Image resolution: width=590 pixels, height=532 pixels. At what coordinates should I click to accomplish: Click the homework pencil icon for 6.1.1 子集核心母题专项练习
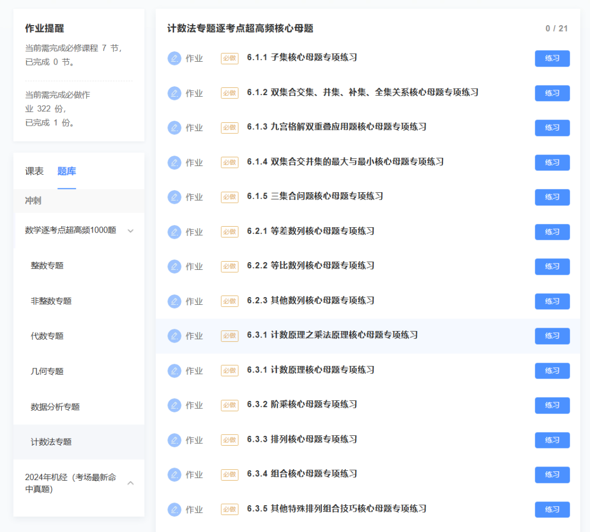pos(174,58)
